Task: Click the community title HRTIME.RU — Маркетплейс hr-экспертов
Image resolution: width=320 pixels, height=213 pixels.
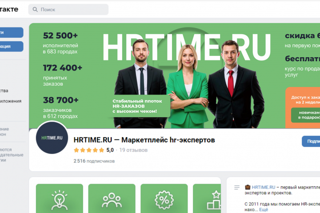Action: (x=144, y=140)
